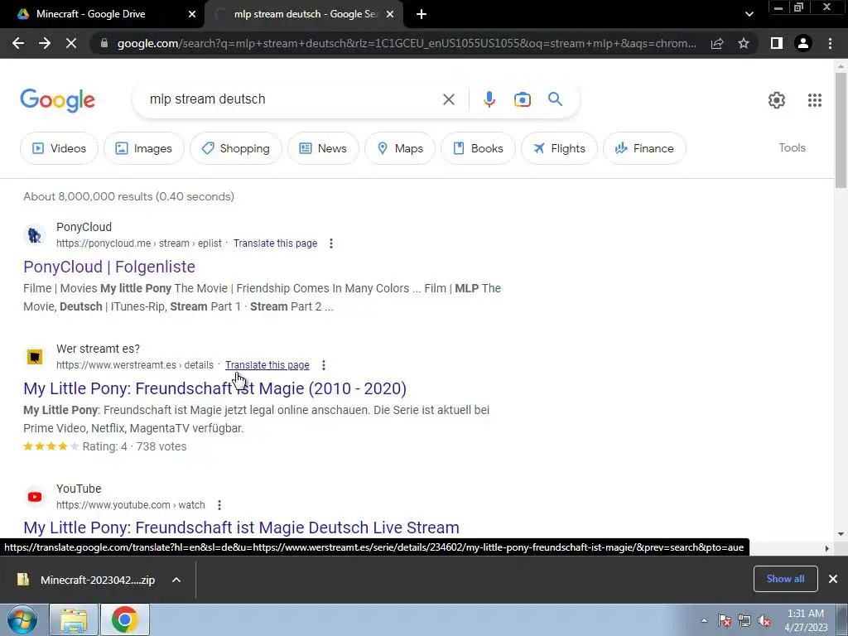This screenshot has height=636, width=848.
Task: Filter results by Flights
Action: tap(559, 148)
